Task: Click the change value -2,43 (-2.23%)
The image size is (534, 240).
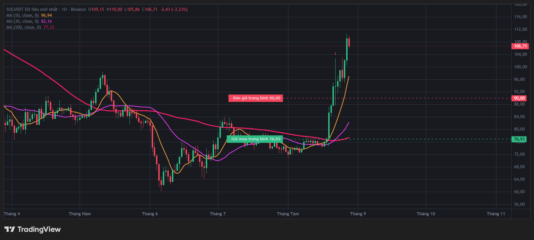Action: [x=174, y=9]
